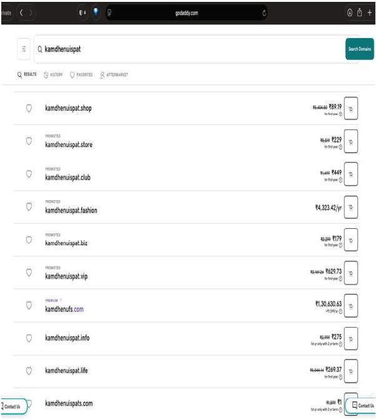The width and height of the screenshot is (376, 419).
Task: Show term pricing info for kamdhenuispat.info
Action: (340, 344)
